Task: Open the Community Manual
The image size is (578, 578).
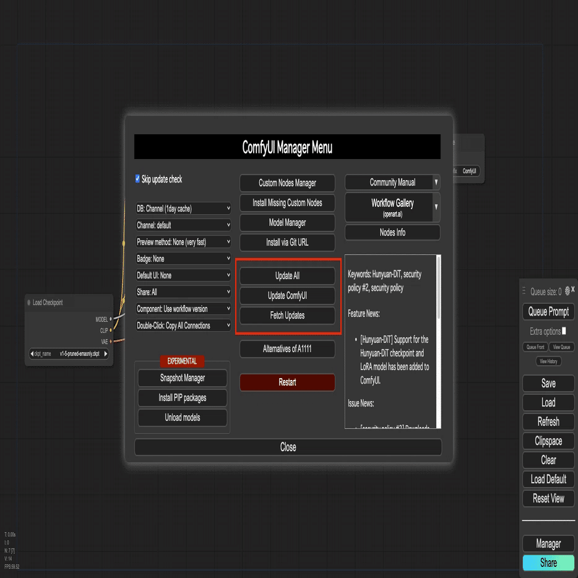Action: [x=389, y=183]
